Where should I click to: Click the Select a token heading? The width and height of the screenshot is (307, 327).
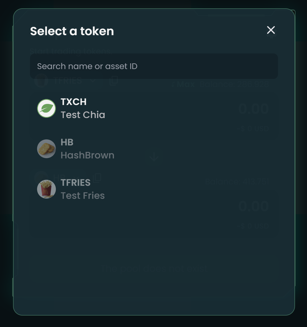72,31
